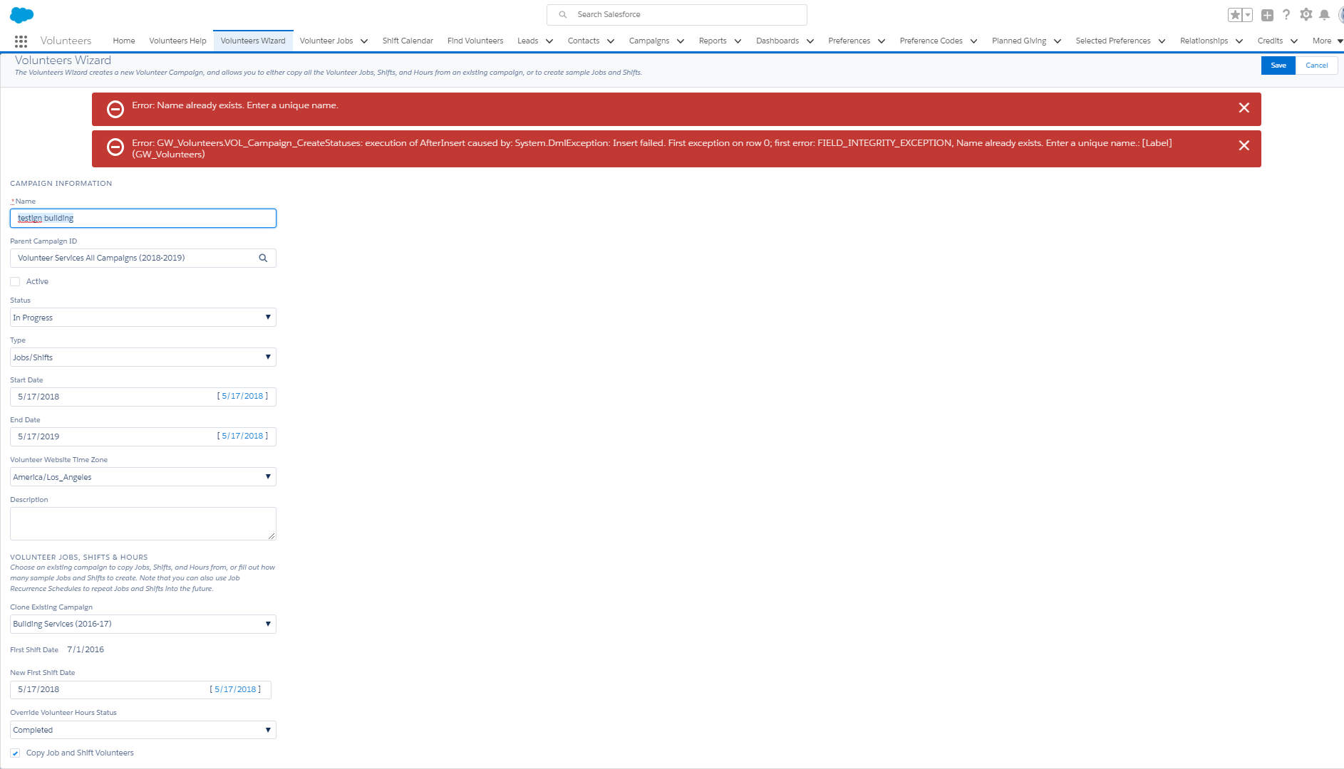The width and height of the screenshot is (1344, 769).
Task: Click the Start Date 5/17/2018 shortcut link
Action: click(x=243, y=396)
